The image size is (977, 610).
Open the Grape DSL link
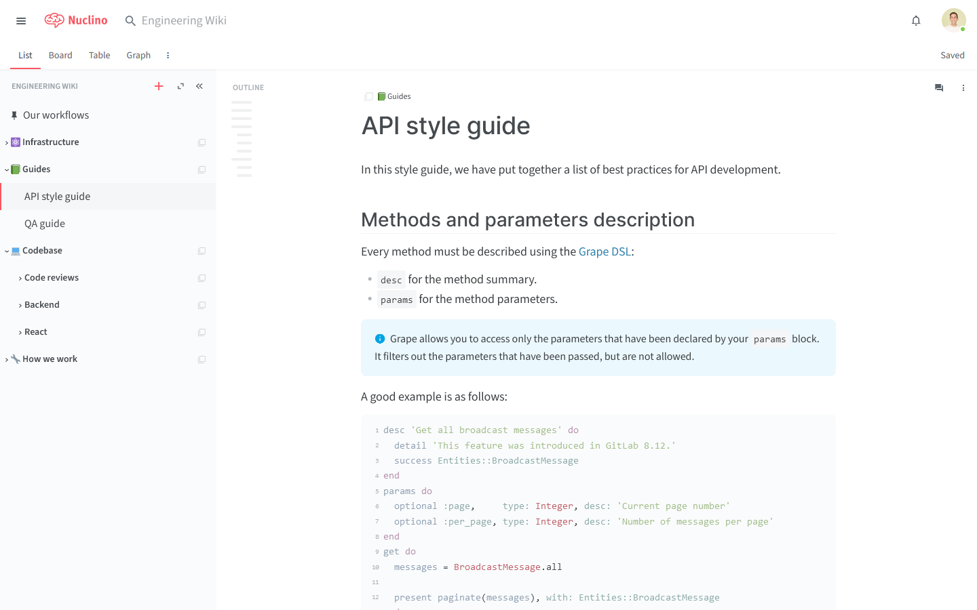click(x=605, y=251)
